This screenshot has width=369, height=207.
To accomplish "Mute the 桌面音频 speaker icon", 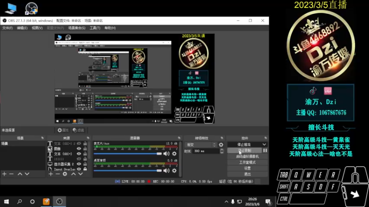I will click(x=167, y=171).
